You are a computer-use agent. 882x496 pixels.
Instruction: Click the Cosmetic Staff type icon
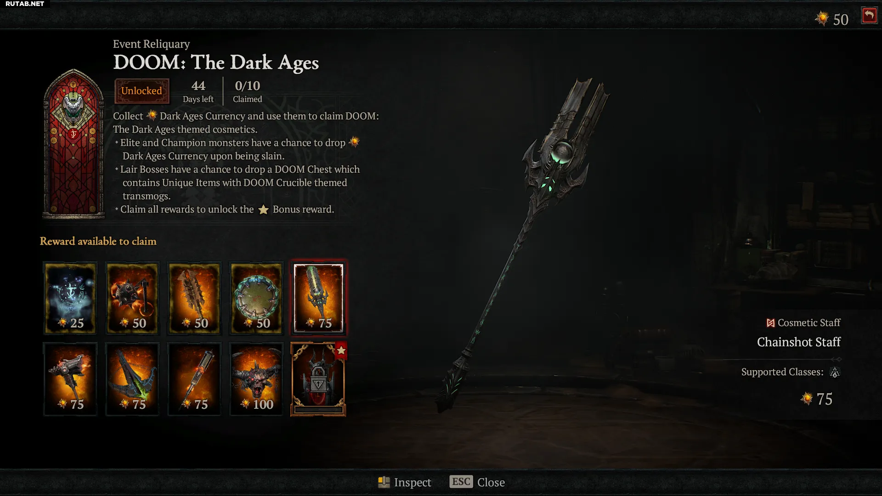click(770, 323)
